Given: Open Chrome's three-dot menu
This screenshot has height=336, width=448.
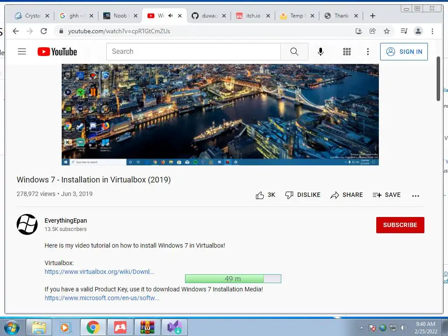Looking at the screenshot, I should point(432,31).
